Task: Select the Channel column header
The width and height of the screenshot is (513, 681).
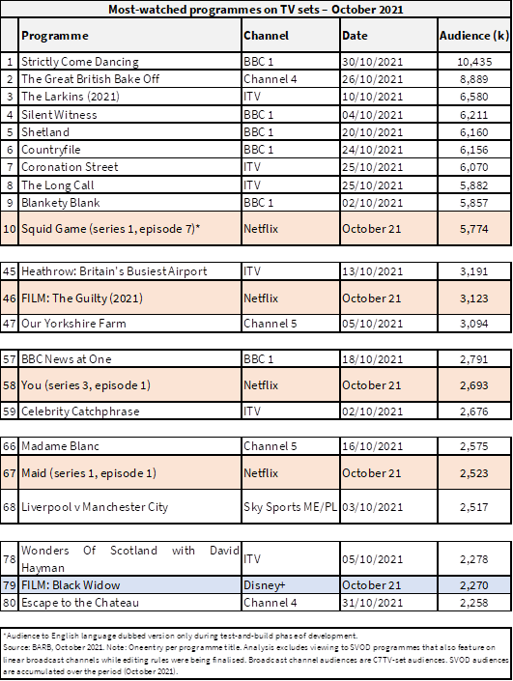Action: point(290,35)
